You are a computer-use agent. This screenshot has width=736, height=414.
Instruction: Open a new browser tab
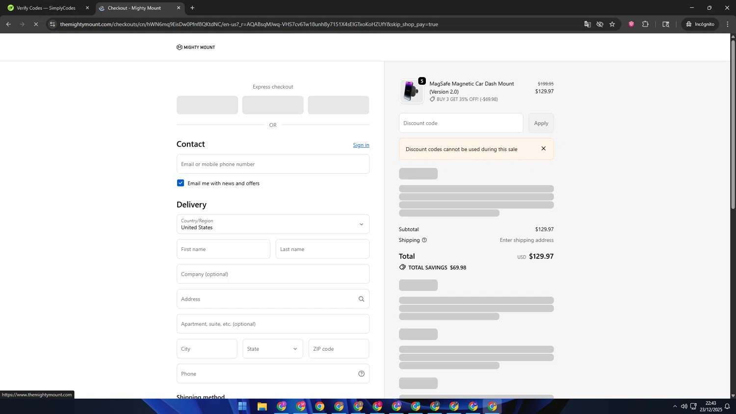[x=192, y=8]
